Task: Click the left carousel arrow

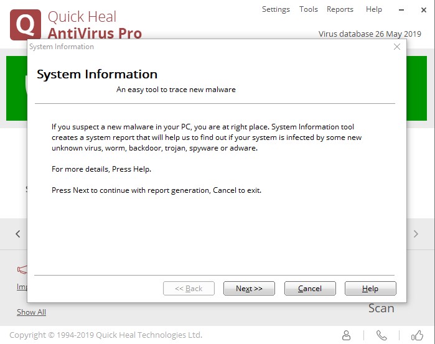Action: click(x=18, y=234)
